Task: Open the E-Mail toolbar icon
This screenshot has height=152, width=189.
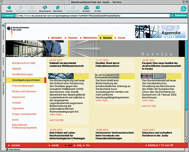Action: coord(98,8)
